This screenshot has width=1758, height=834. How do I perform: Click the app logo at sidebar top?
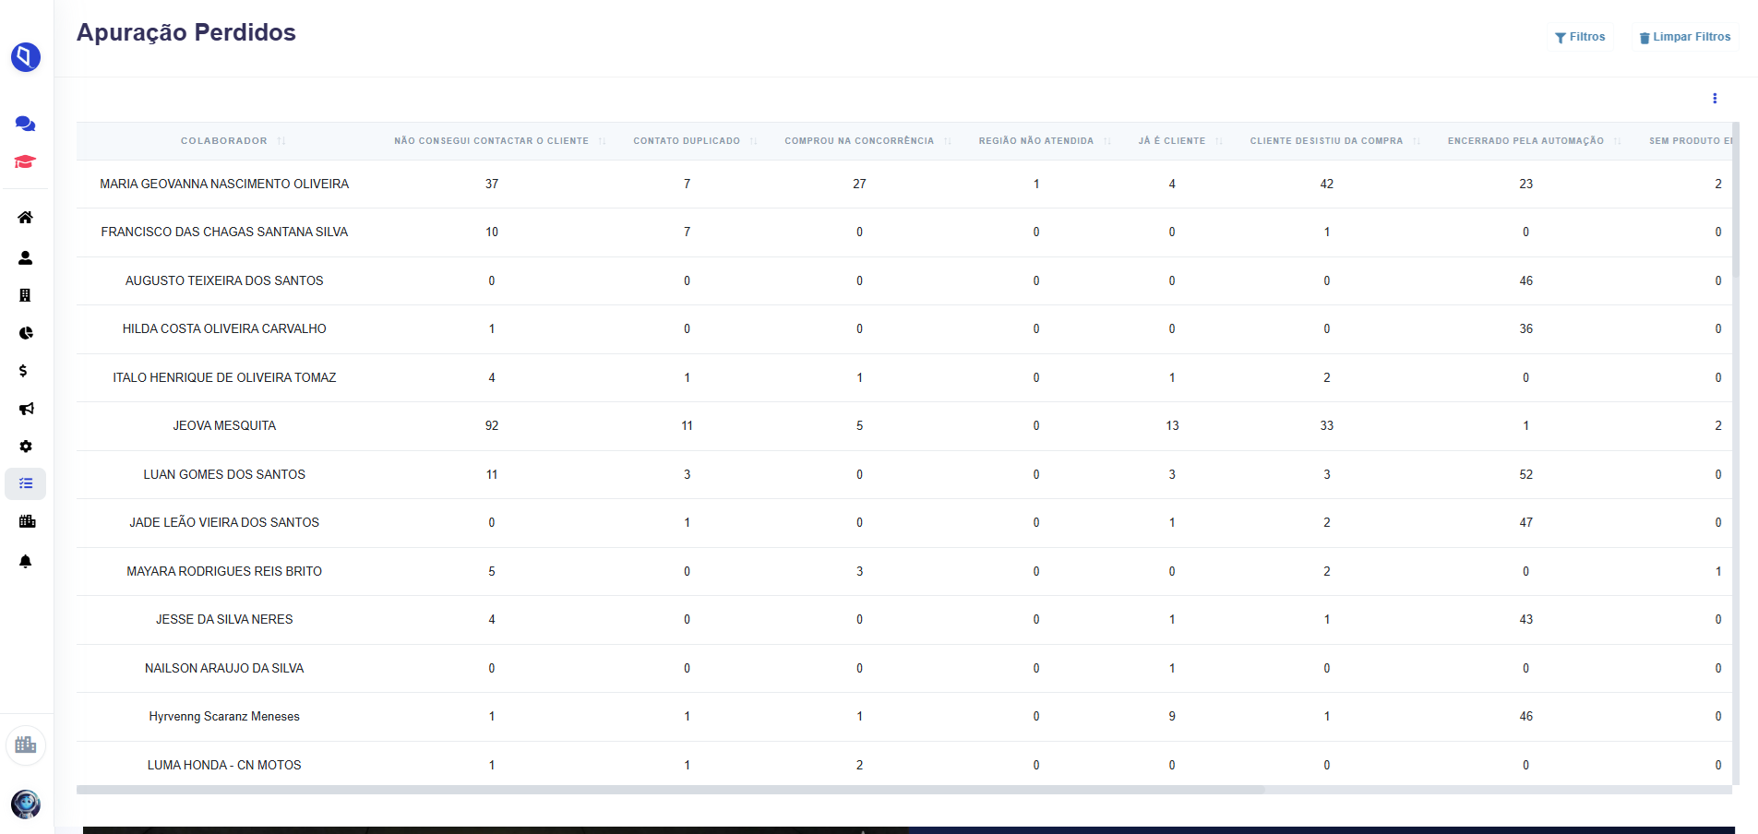point(26,57)
